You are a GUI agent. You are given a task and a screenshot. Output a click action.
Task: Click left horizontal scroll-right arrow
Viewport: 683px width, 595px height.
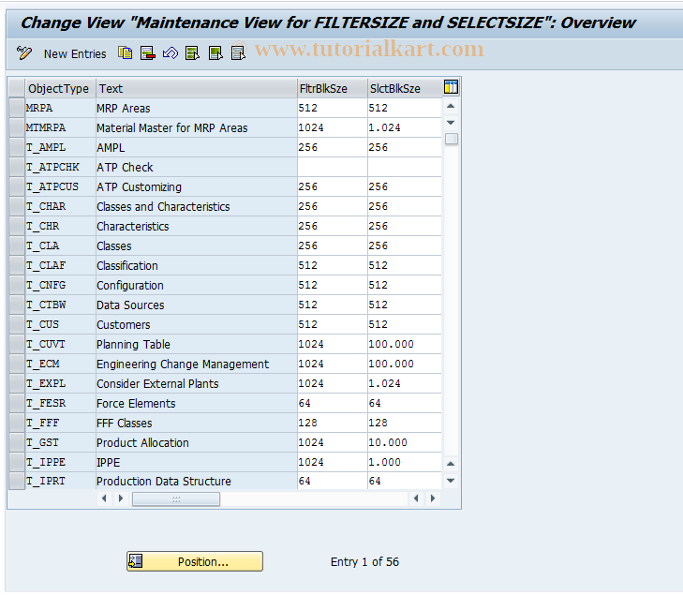pos(121,498)
